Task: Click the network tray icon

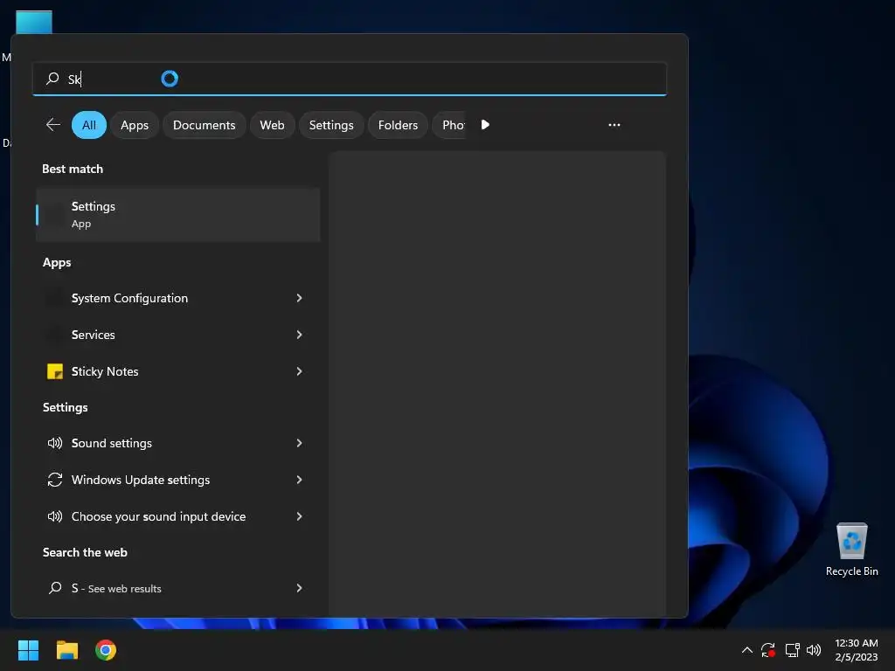Action: pos(792,650)
